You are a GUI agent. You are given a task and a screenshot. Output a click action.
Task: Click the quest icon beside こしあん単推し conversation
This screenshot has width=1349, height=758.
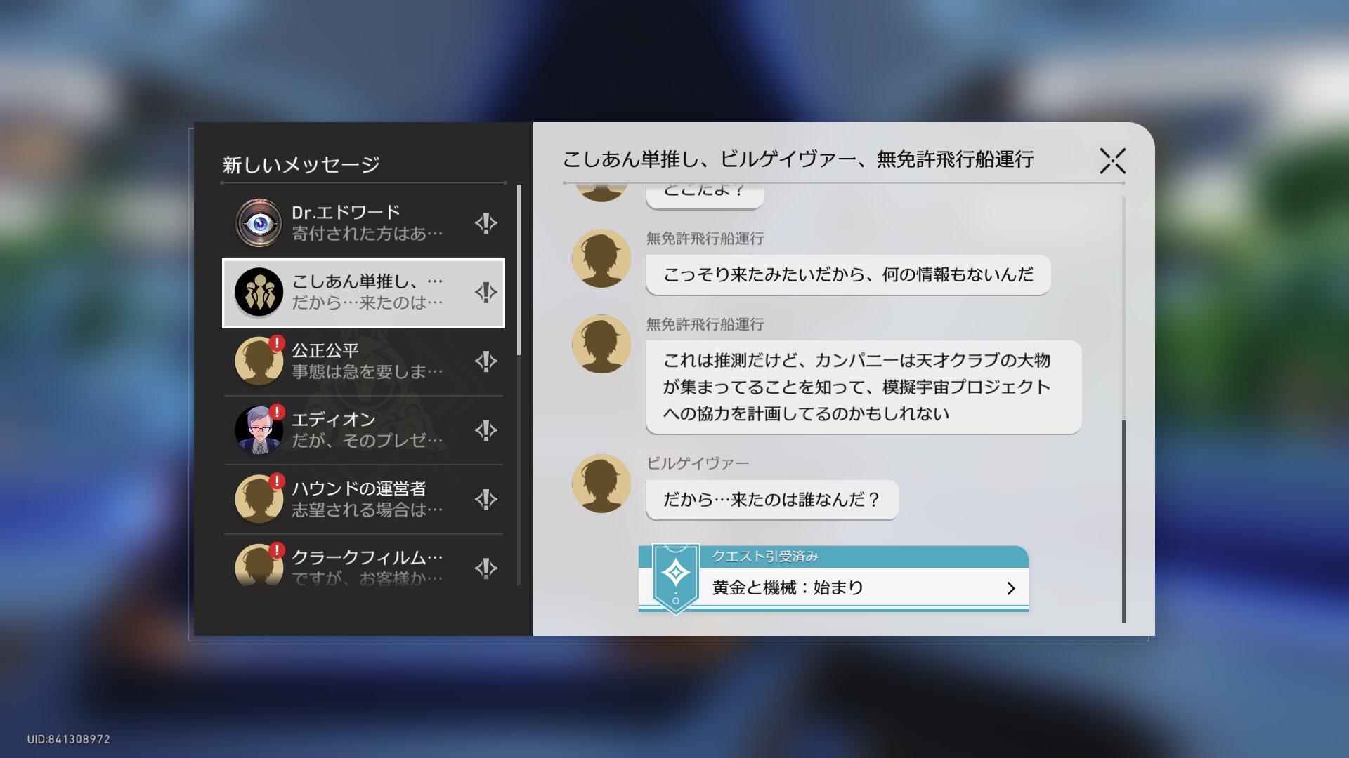pyautogui.click(x=485, y=292)
